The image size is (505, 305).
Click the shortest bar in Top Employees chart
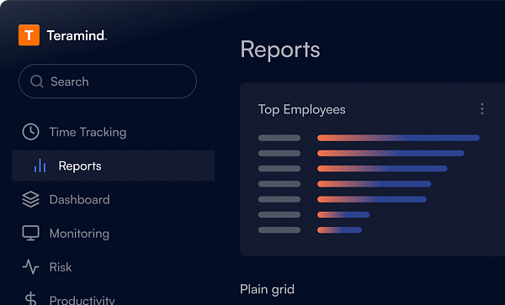pos(339,229)
